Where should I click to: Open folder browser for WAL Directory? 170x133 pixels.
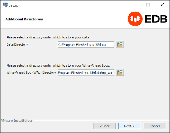[120, 73]
